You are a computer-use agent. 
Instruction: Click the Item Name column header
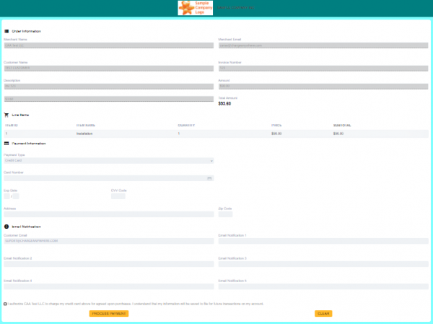[x=86, y=126]
